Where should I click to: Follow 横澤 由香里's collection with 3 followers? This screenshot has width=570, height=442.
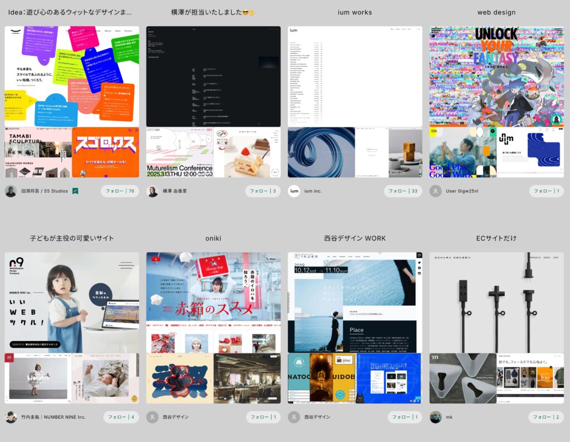tap(263, 191)
